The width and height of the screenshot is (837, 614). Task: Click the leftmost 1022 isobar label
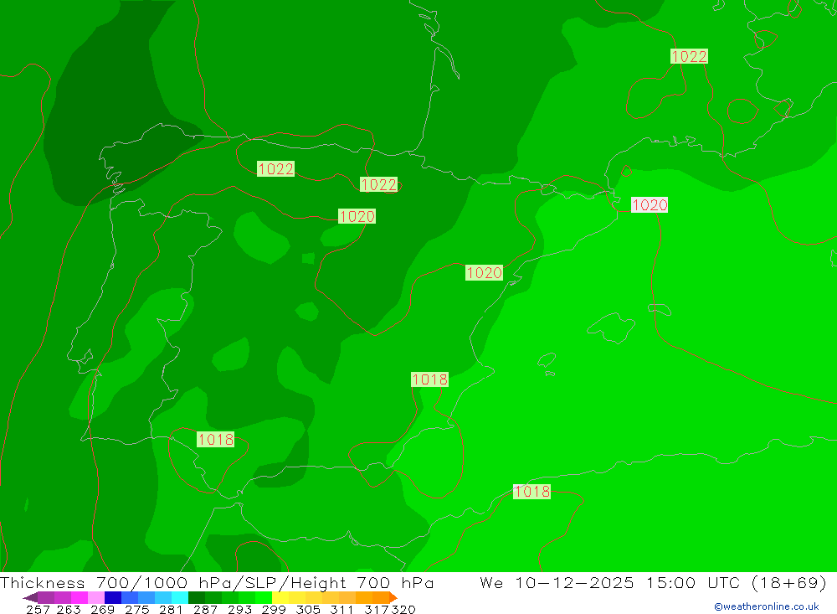275,169
